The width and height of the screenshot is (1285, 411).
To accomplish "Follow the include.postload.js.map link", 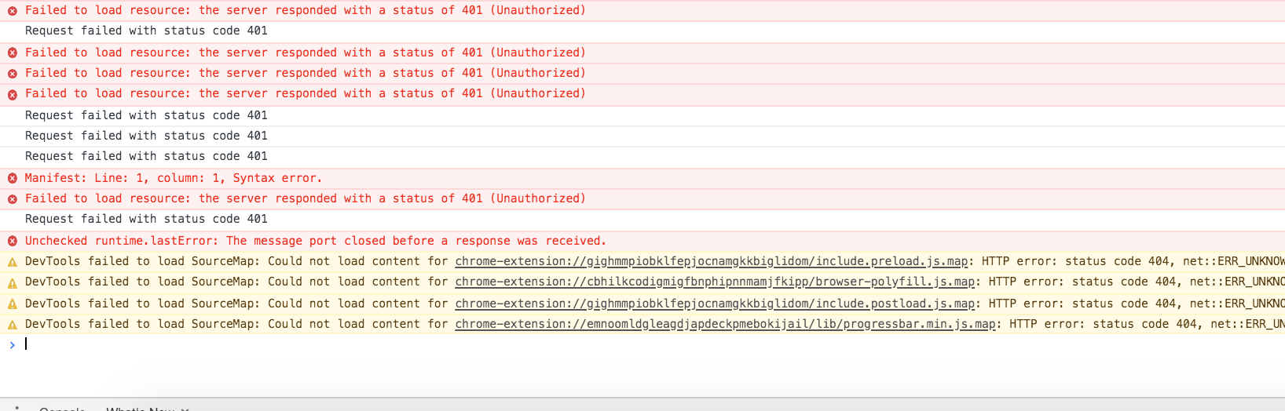I will [714, 304].
